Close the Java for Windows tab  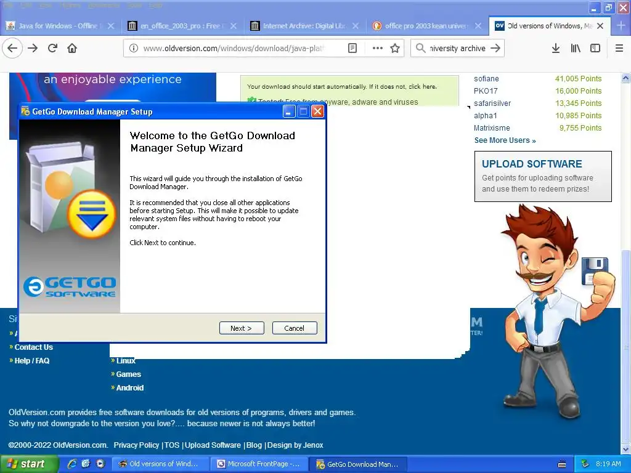(111, 26)
